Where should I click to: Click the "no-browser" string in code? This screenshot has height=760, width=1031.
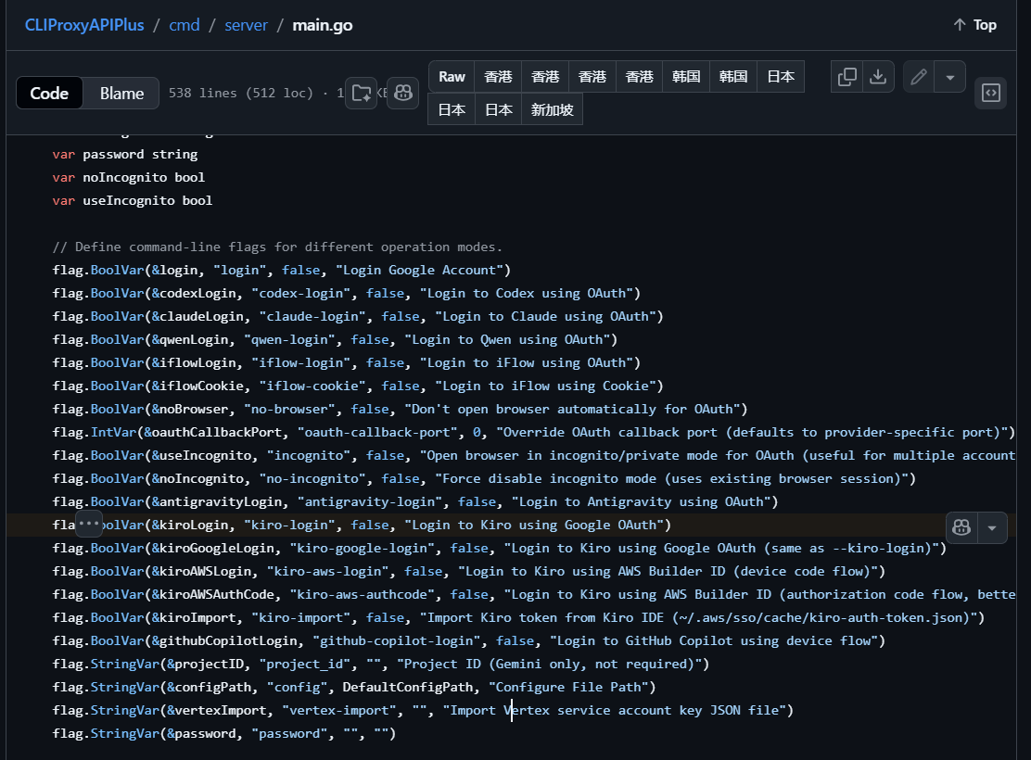coord(289,409)
